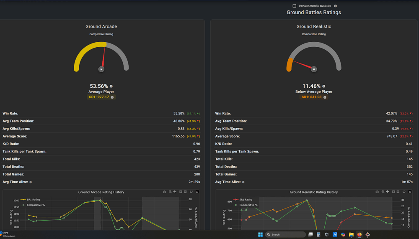Viewport: 419px width, 239px height.
Task: Toggle SR1 Rating series in Ground Arcade legend
Action: point(31,200)
